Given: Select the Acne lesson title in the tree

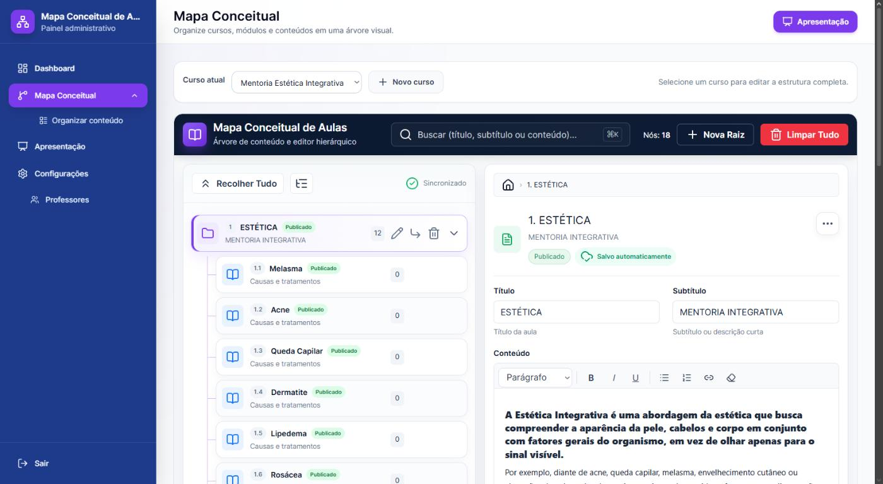Looking at the screenshot, I should click(280, 310).
